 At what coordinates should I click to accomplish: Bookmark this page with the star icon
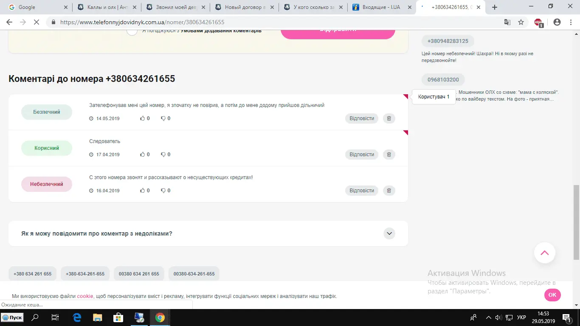(521, 22)
